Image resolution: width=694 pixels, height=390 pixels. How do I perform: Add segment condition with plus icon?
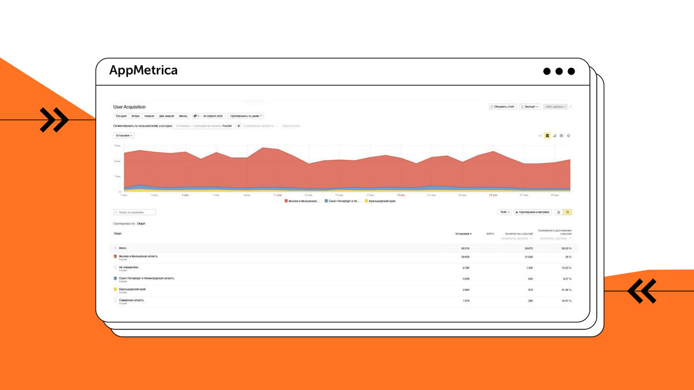(x=239, y=126)
